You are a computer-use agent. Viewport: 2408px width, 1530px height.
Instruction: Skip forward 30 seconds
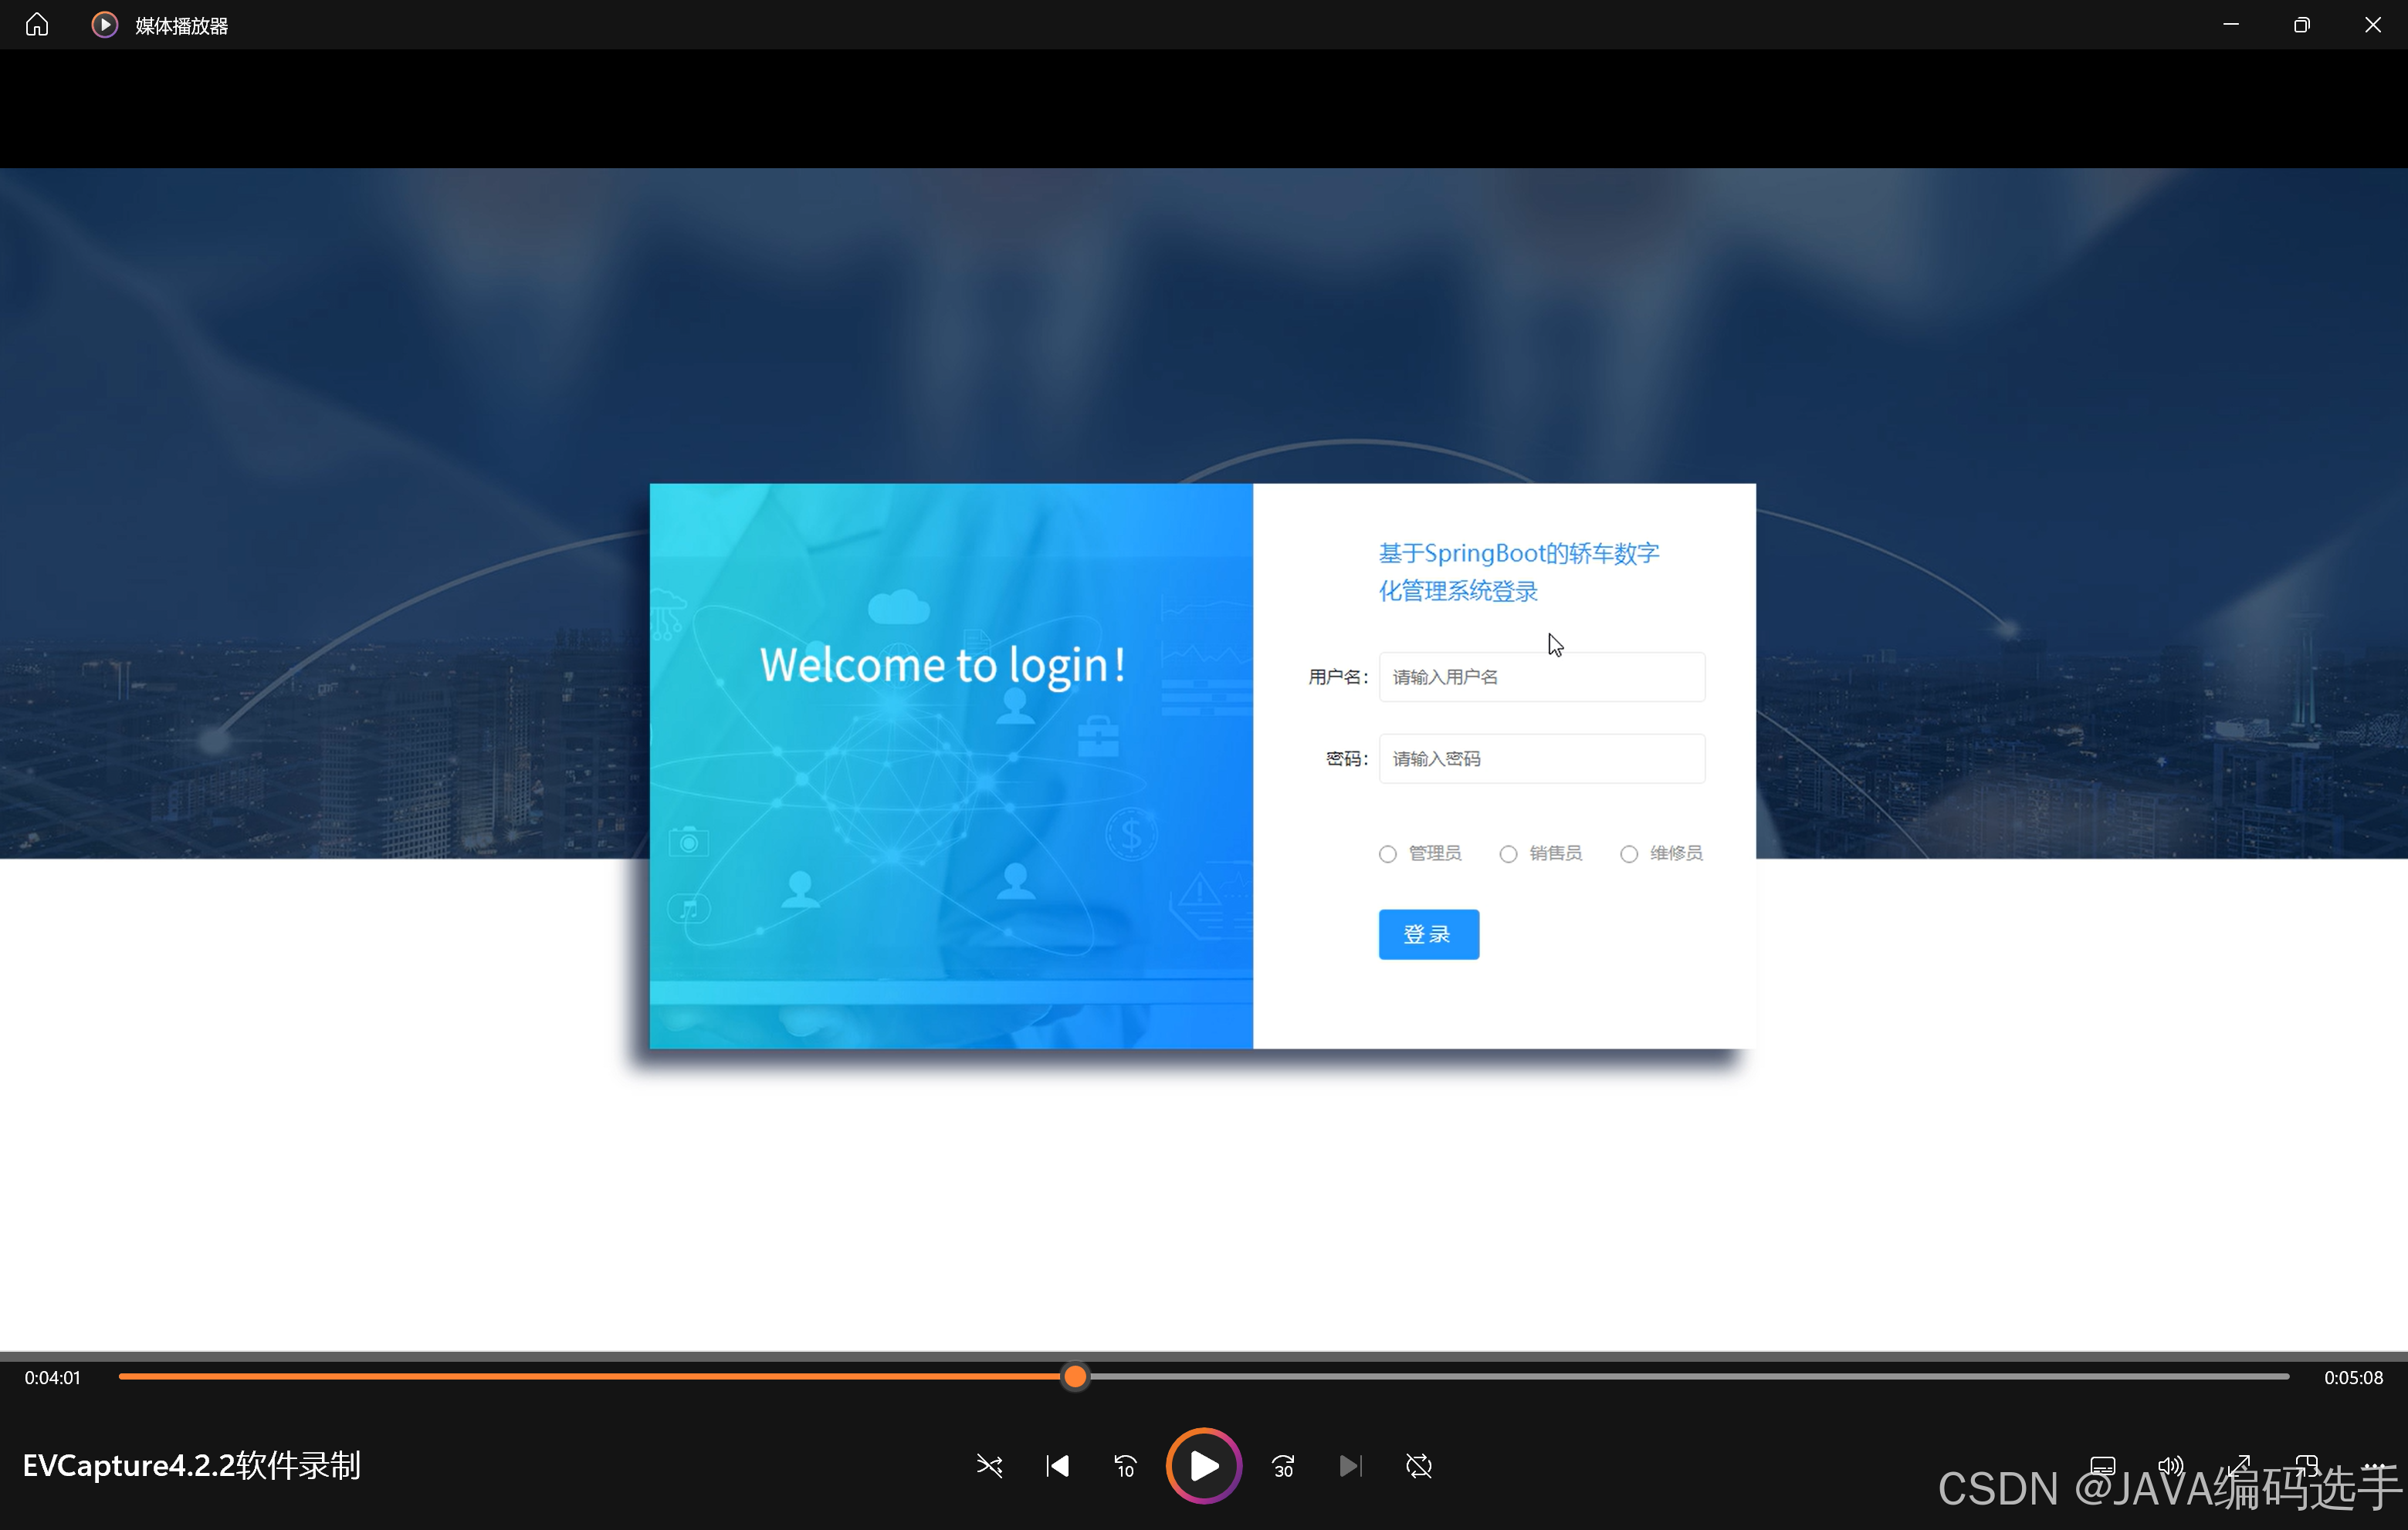(x=1283, y=1465)
